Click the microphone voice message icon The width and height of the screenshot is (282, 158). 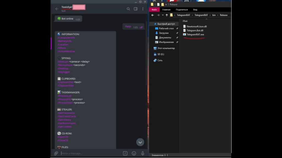click(143, 153)
